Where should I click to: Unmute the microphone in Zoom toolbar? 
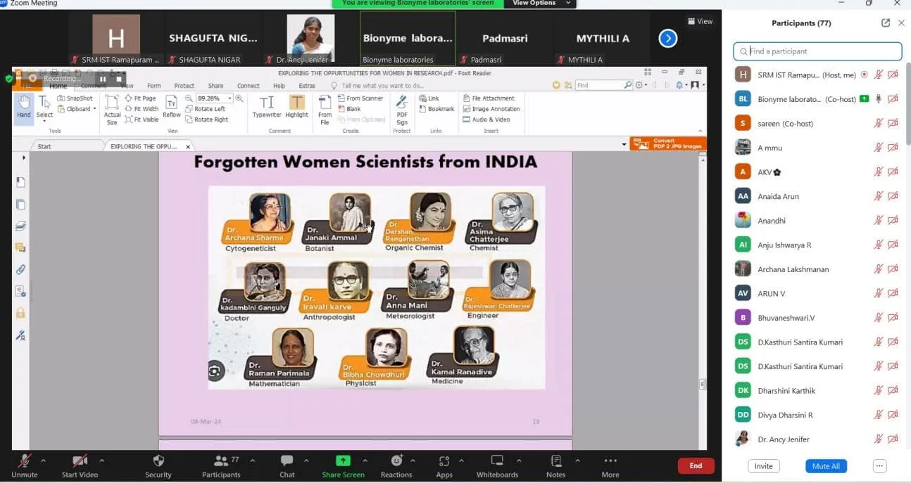pos(24,465)
